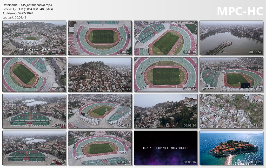This screenshot has height=168, width=266.
Task: Select the thumbnail stamped 00:01:32
Action: [165, 75]
